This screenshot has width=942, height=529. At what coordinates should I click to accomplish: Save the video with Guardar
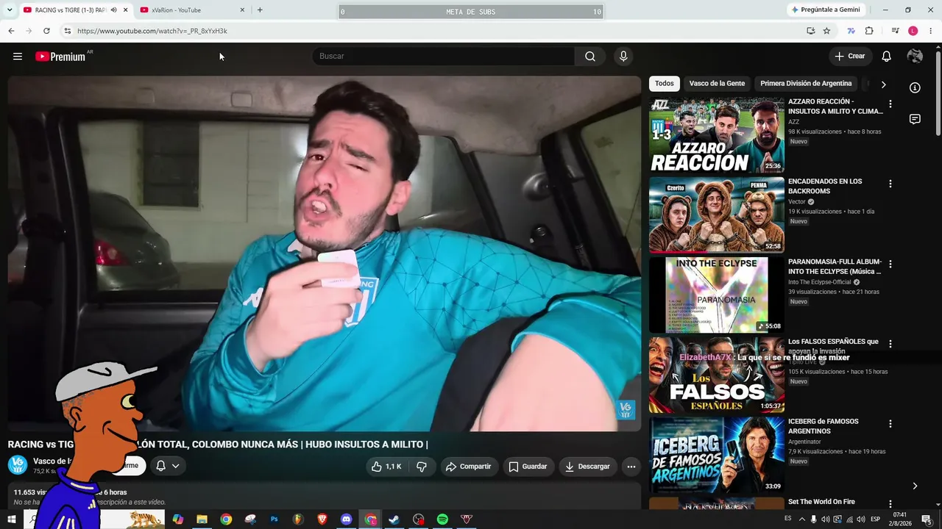528,467
